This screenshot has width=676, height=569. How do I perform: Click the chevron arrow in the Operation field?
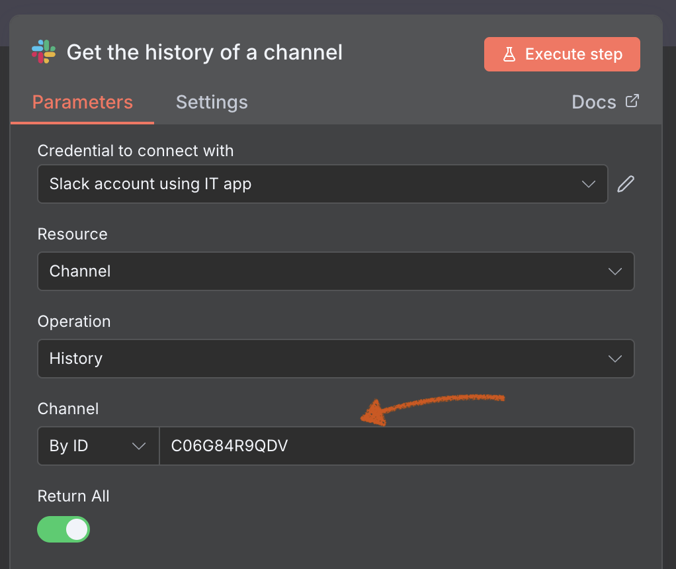pyautogui.click(x=614, y=359)
